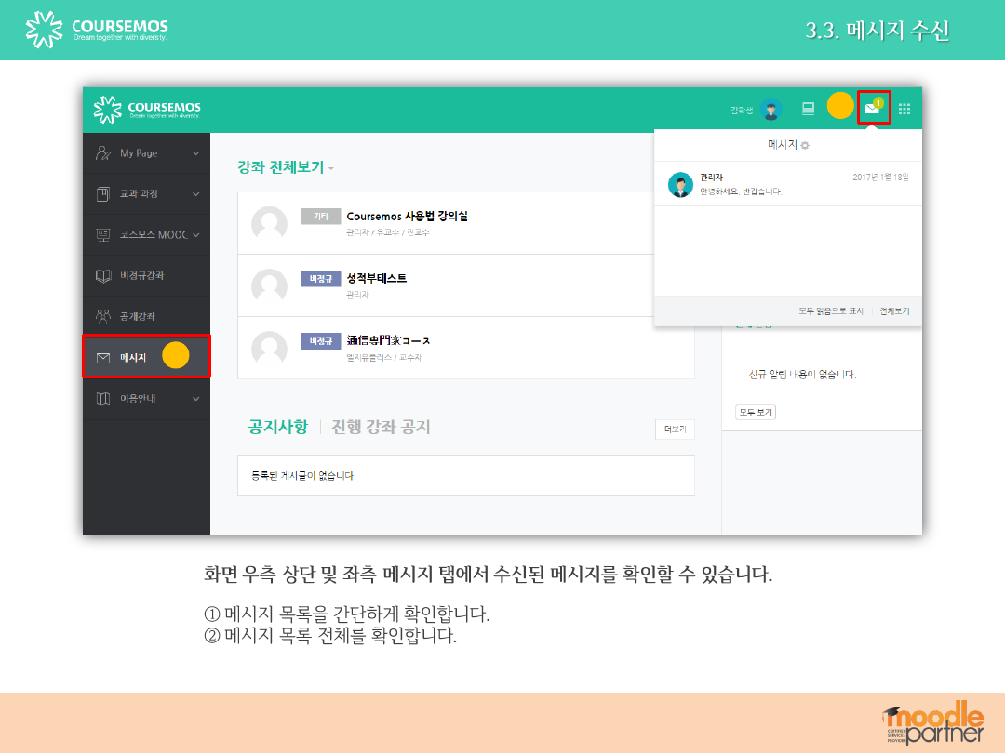Open 비정규강좌 in the sidebar

pos(141,276)
